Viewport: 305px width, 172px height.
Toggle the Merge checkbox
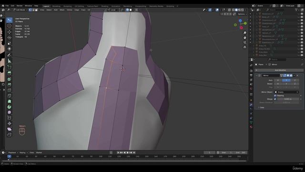(275, 99)
